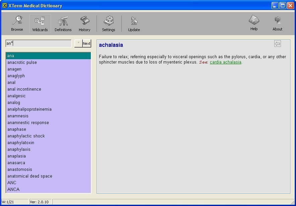Screen dimensions: 296x206
Task: Choose the 'anaglyph' entry
Action: (48, 76)
